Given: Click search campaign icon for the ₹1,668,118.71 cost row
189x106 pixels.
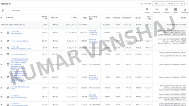Looking at the screenshot, I should click(x=8, y=64).
